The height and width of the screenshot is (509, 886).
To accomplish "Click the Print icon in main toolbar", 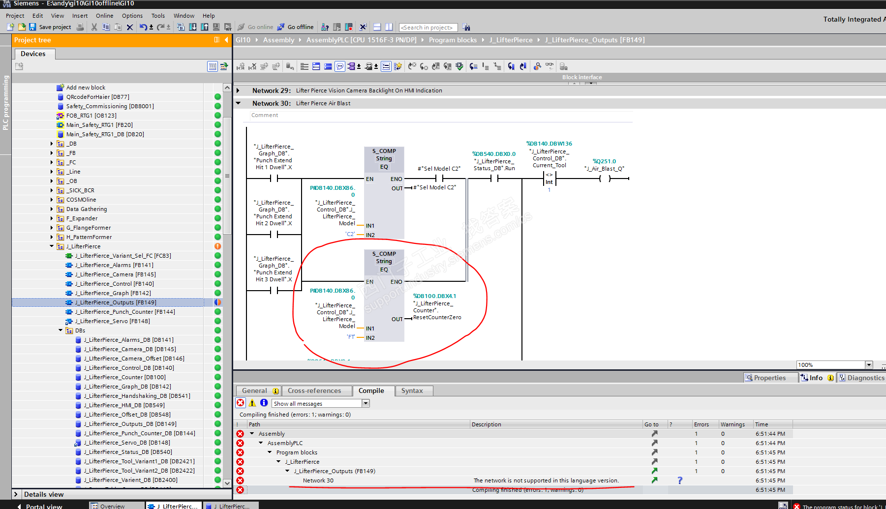I will pyautogui.click(x=80, y=27).
